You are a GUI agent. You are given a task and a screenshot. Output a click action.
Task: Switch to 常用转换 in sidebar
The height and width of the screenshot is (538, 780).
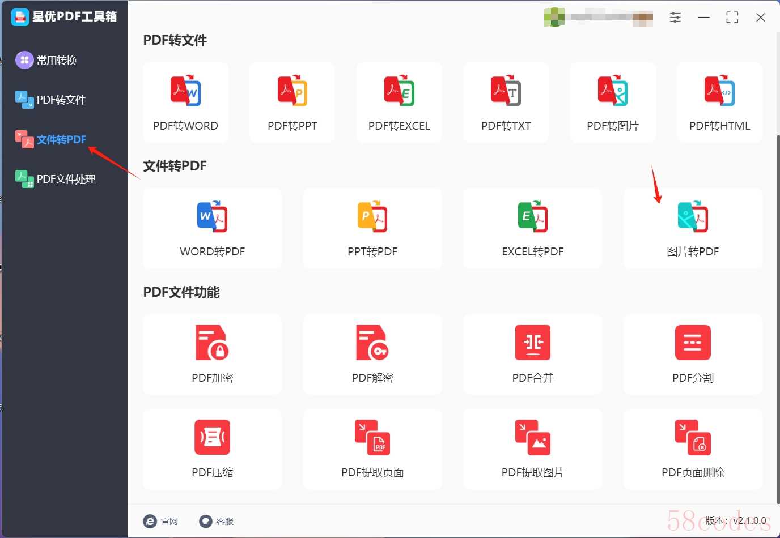57,61
